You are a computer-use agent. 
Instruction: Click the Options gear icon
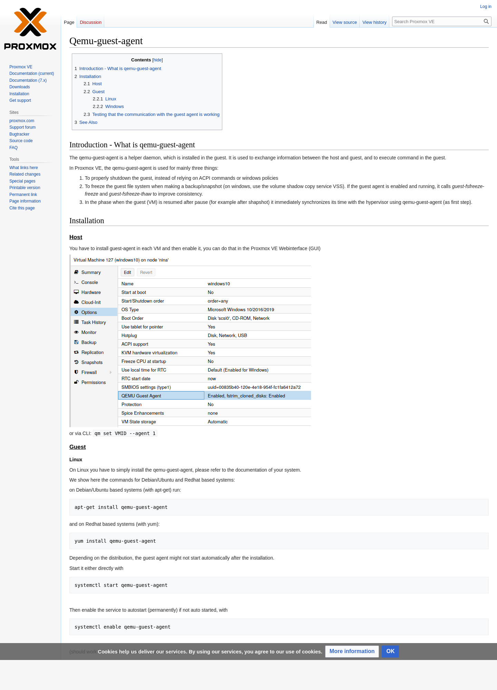pyautogui.click(x=76, y=312)
